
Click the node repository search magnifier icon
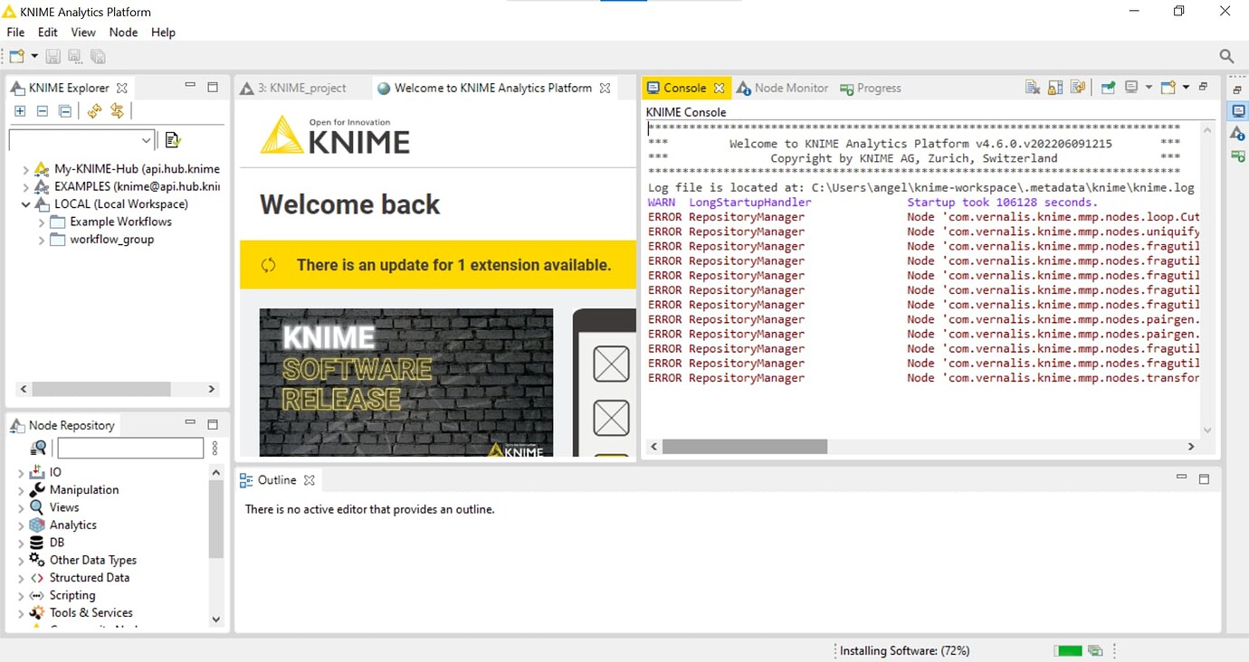38,447
